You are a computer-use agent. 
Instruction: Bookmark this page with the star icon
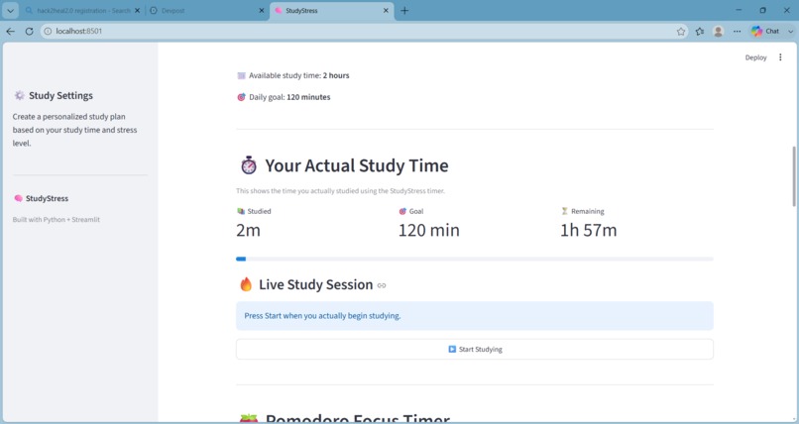pos(681,31)
